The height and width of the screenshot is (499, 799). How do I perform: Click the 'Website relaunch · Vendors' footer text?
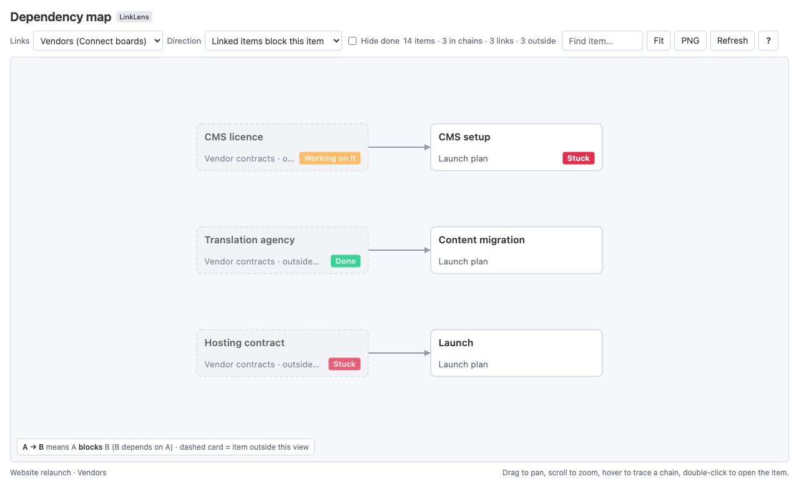tap(58, 473)
